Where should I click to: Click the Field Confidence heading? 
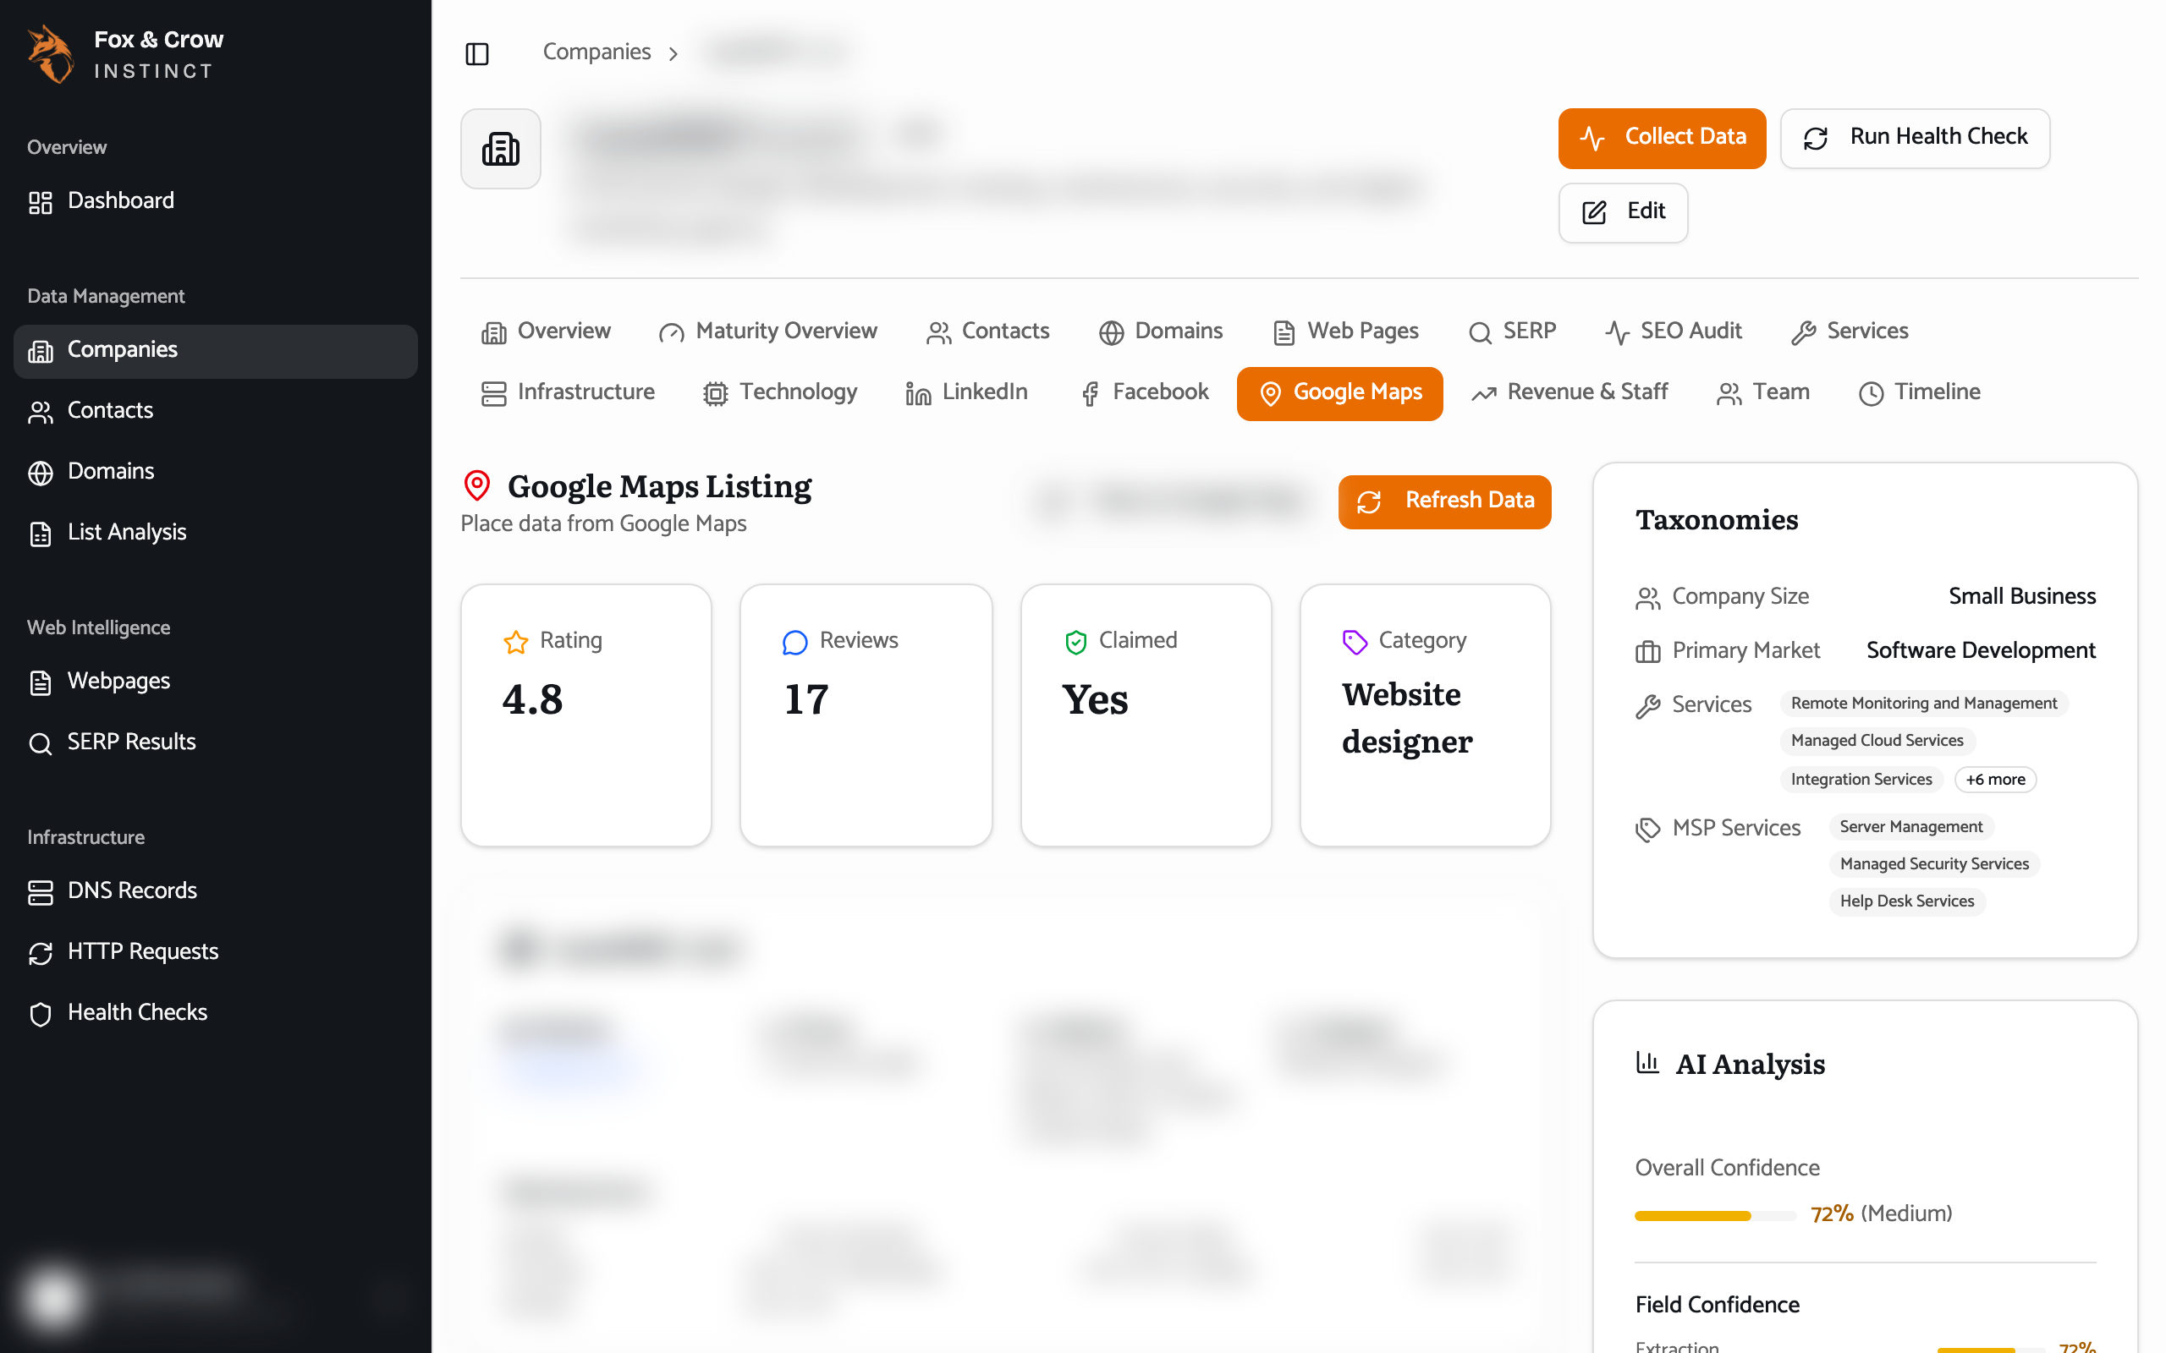[x=1717, y=1305]
